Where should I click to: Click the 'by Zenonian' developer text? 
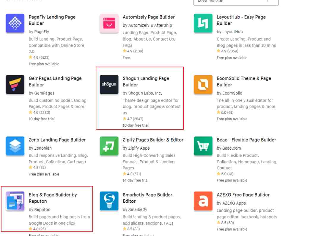40,148
